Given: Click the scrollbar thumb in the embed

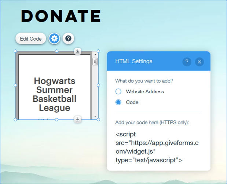Looking at the screenshot, I should click(95, 61).
